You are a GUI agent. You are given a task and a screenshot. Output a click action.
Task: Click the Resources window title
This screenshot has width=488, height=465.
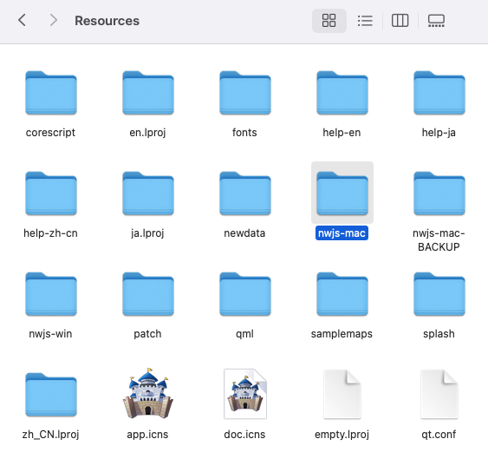pos(107,21)
